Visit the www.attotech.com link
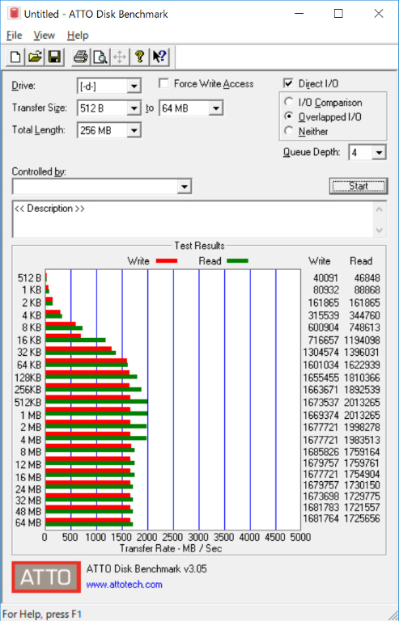399x621 pixels. click(x=125, y=585)
